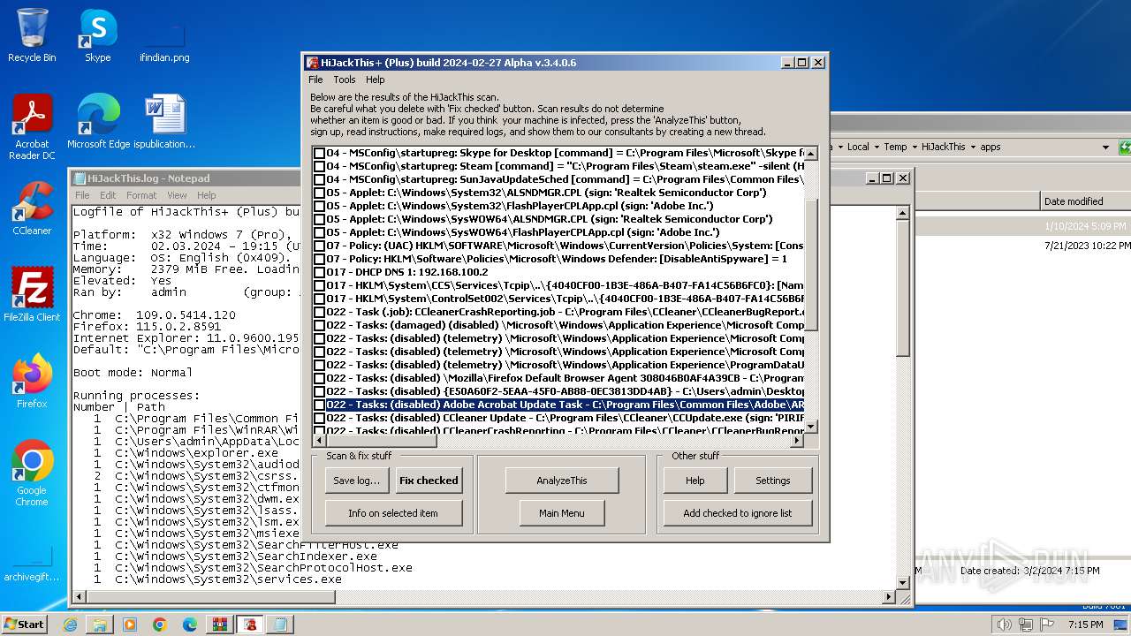
Task: Open Windows Media Player taskbar icon
Action: tap(130, 625)
